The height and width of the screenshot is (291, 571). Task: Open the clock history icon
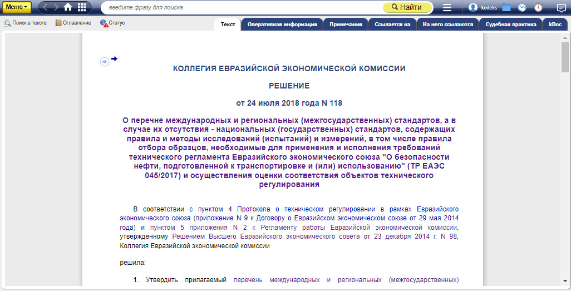click(522, 7)
